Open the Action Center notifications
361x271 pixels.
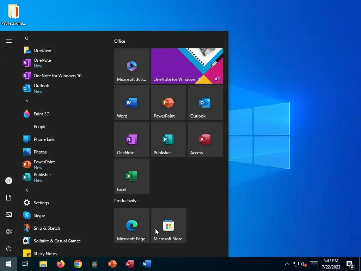pyautogui.click(x=350, y=264)
